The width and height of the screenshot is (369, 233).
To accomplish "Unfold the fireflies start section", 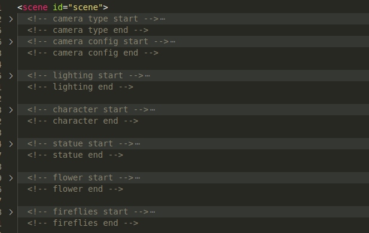I will click(11, 212).
